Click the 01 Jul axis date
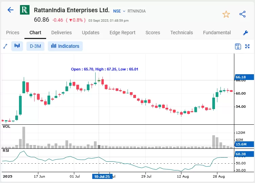The width and height of the screenshot is (255, 183). [x=75, y=176]
